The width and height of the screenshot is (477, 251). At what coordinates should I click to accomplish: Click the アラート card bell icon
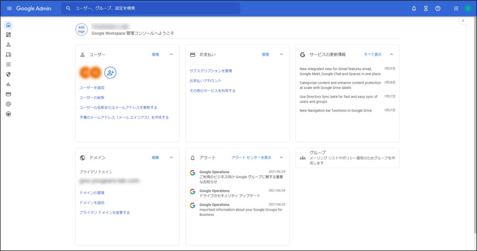[193, 158]
